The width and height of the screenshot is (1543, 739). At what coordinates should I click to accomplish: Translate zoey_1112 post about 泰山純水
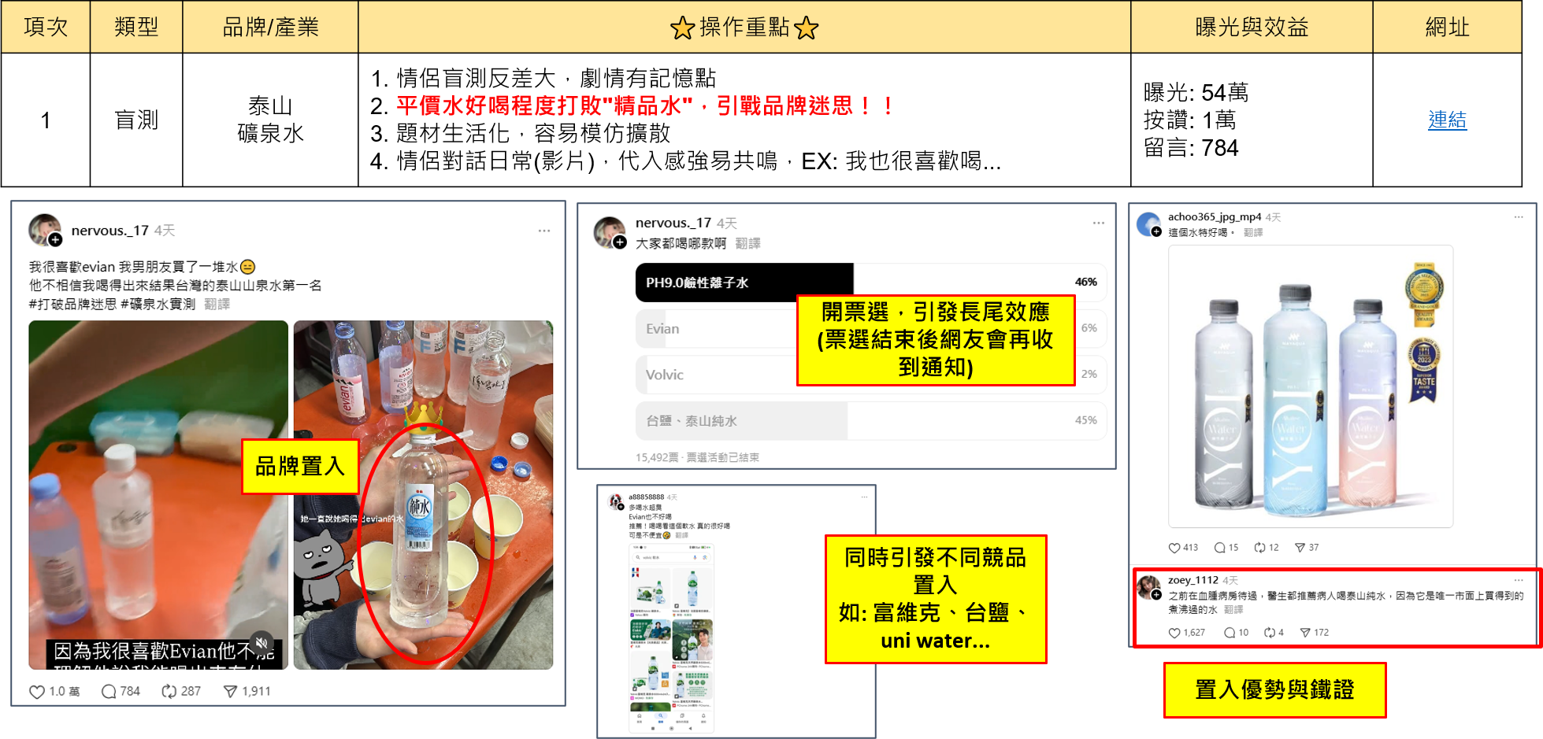(1233, 610)
